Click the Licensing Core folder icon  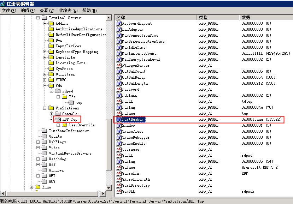pyautogui.click(x=51, y=63)
